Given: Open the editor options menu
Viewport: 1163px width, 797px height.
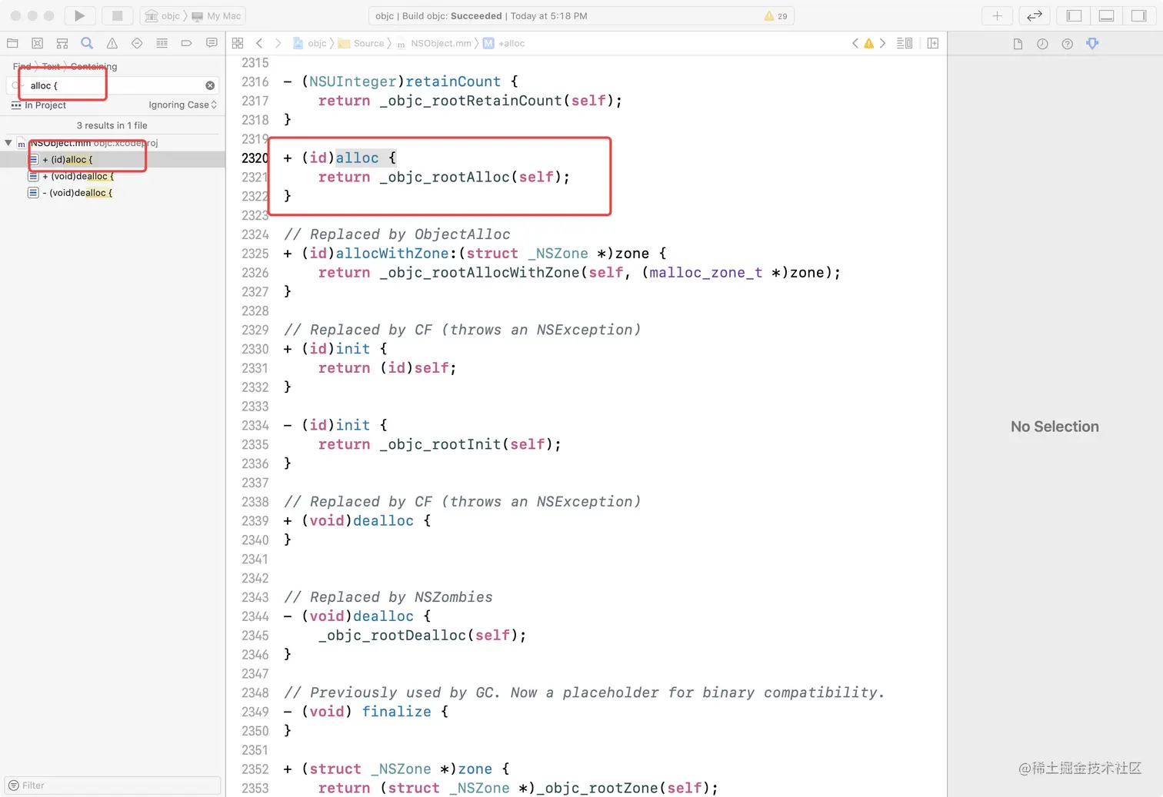Looking at the screenshot, I should 905,43.
